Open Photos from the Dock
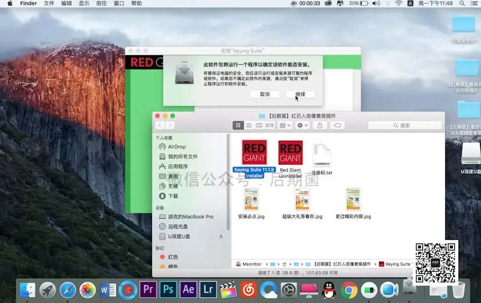The height and width of the screenshot is (303, 481). (x=88, y=290)
